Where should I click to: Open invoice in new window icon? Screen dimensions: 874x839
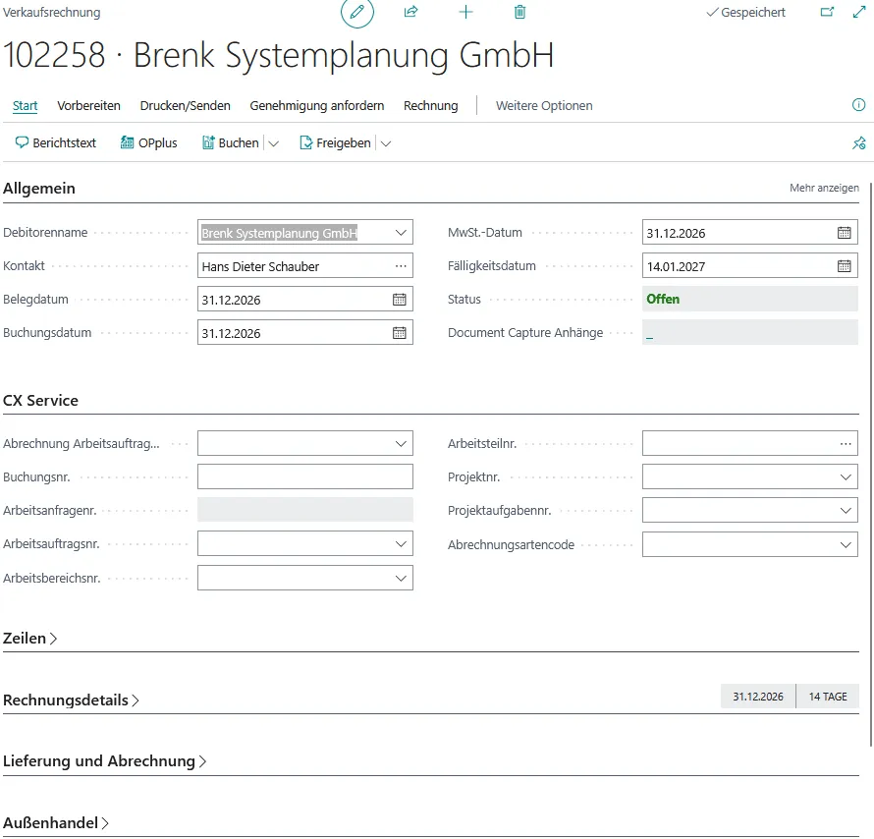point(827,12)
